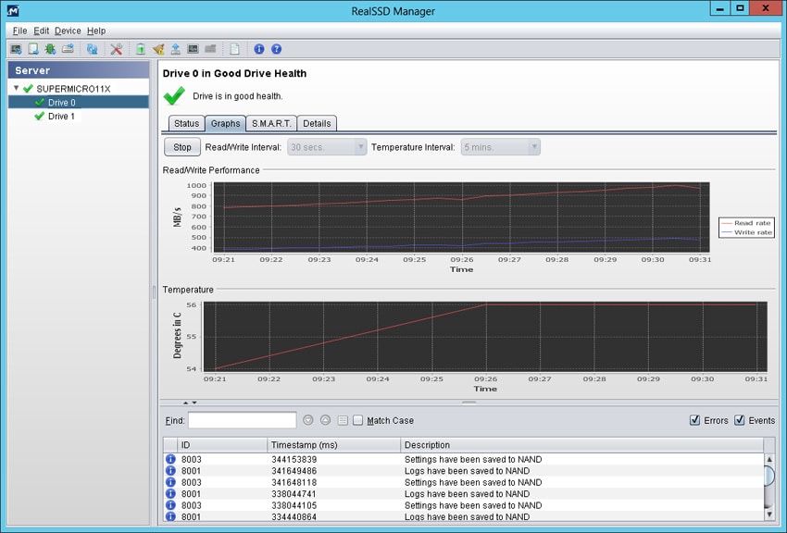This screenshot has height=533, width=787.
Task: Click the vertical splitter handle beside Server panel
Action: 154,291
